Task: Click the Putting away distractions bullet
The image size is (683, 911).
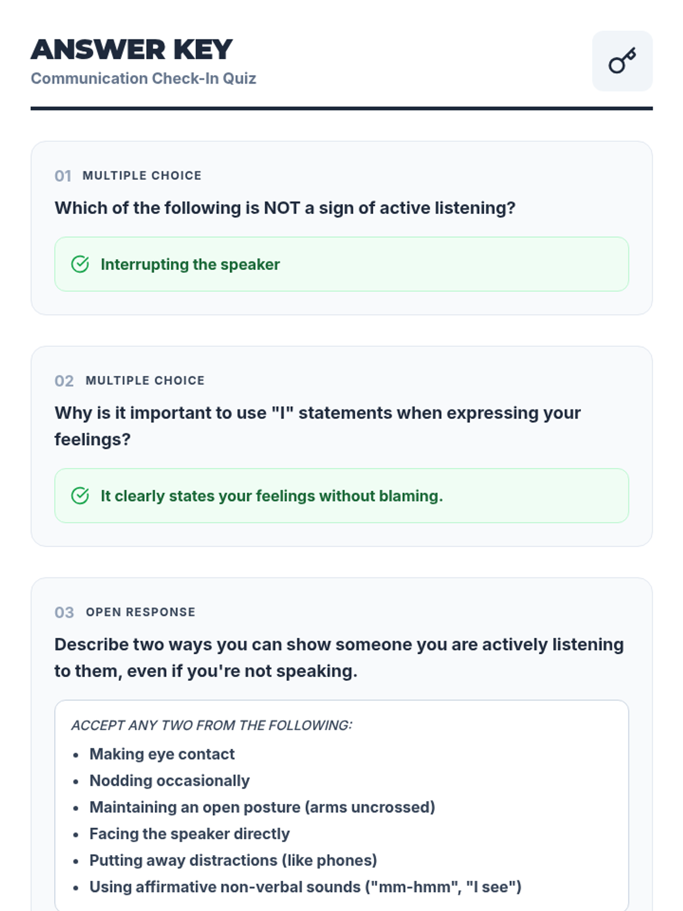Action: click(233, 860)
